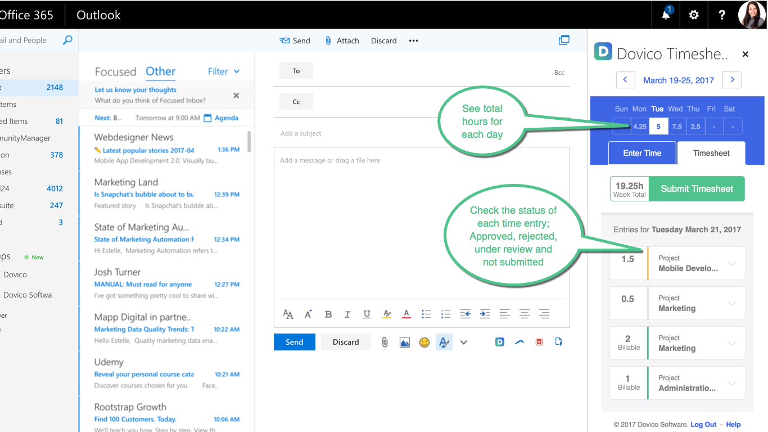Toggle bold formatting

(x=328, y=314)
